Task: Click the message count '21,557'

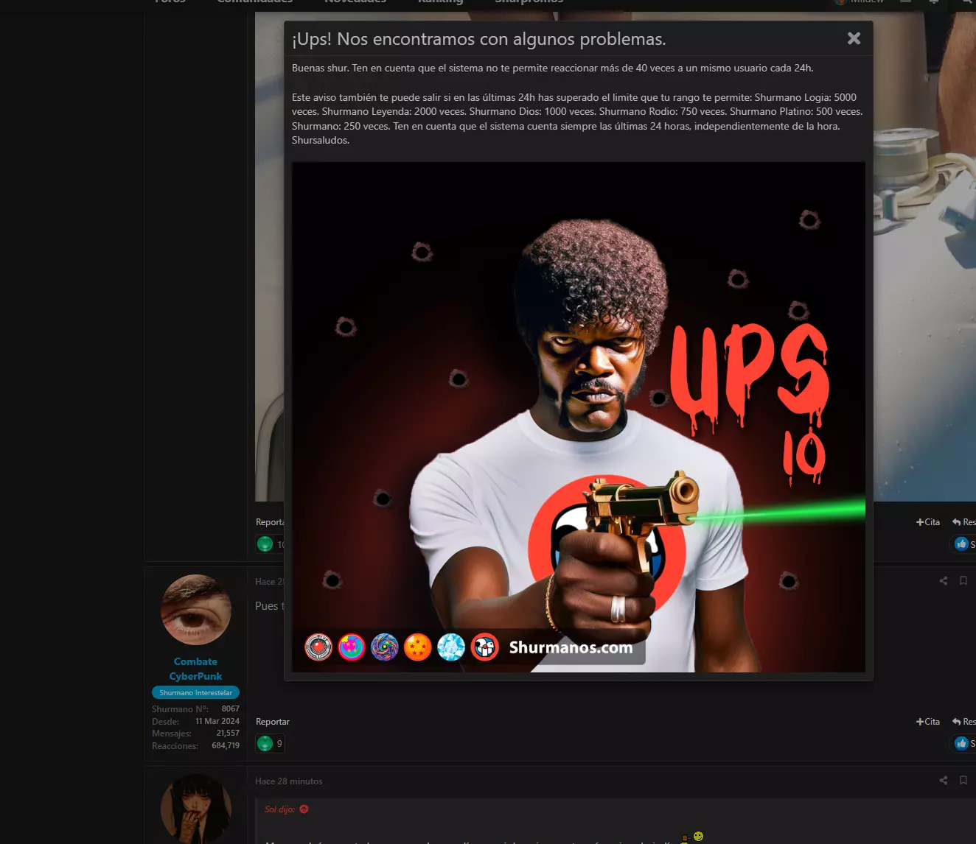Action: click(228, 734)
